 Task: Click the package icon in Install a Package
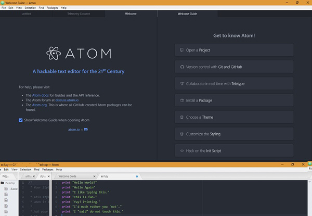tap(182, 100)
